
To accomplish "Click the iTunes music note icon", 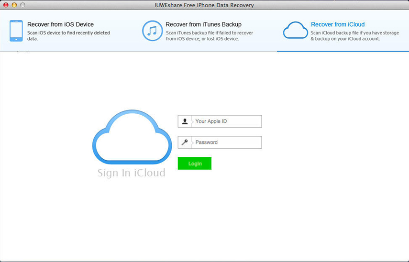I will coord(152,31).
